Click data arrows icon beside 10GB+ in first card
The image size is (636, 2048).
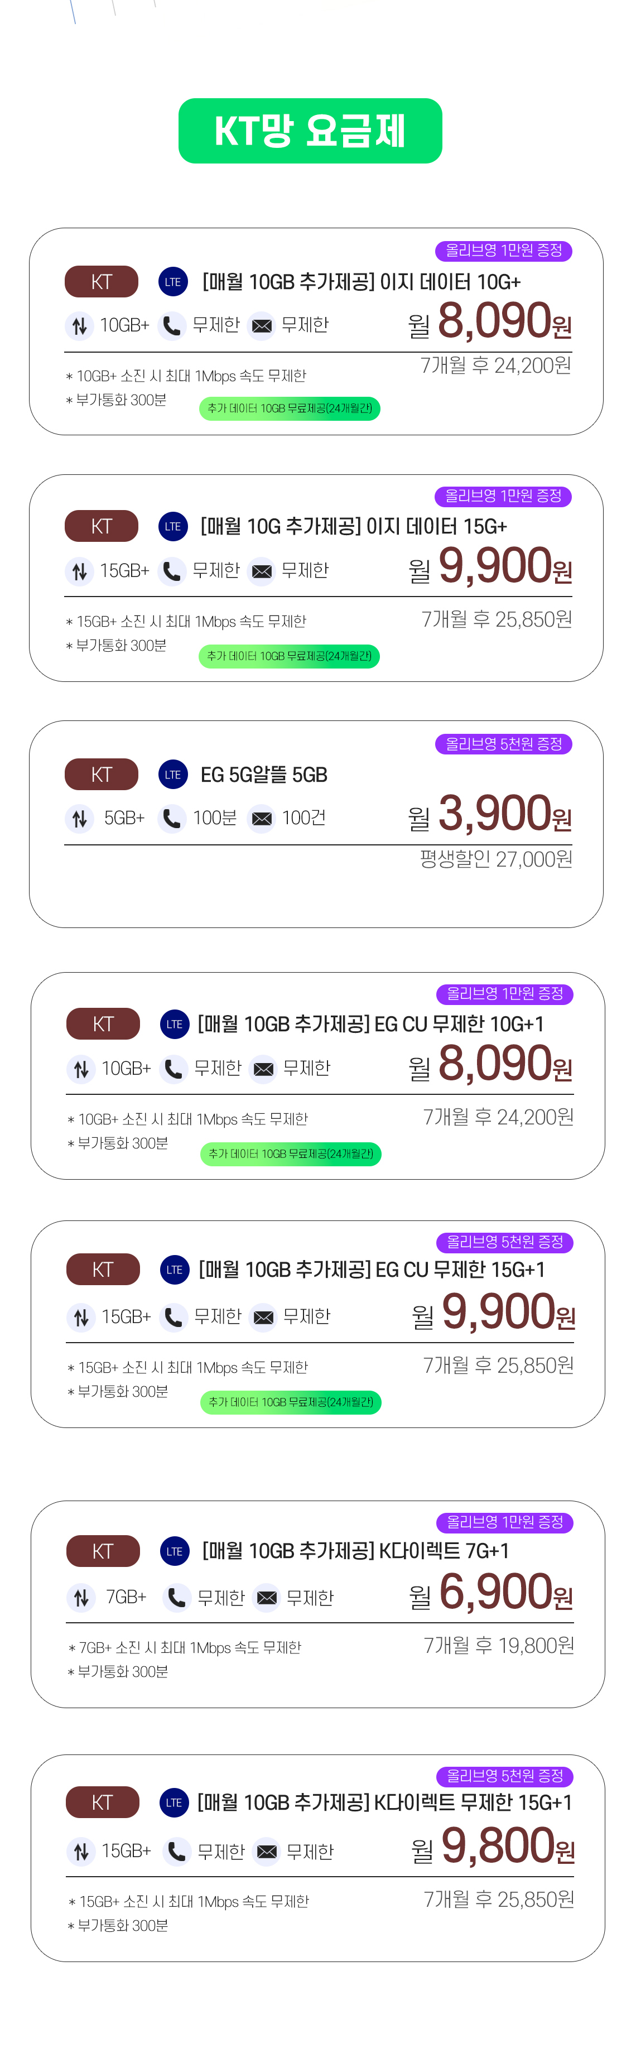(79, 325)
